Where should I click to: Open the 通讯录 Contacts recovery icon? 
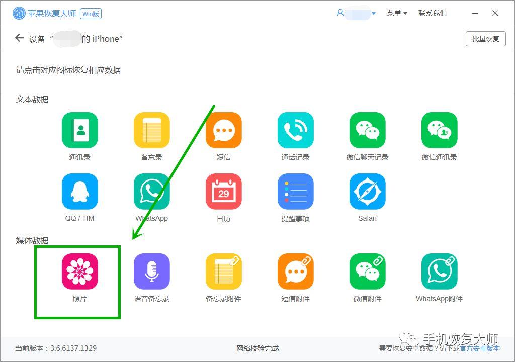click(x=79, y=129)
